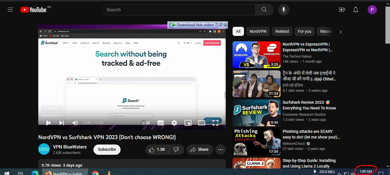This screenshot has height=175, width=390.
Task: Enter fullscreen mode
Action: 215,123
